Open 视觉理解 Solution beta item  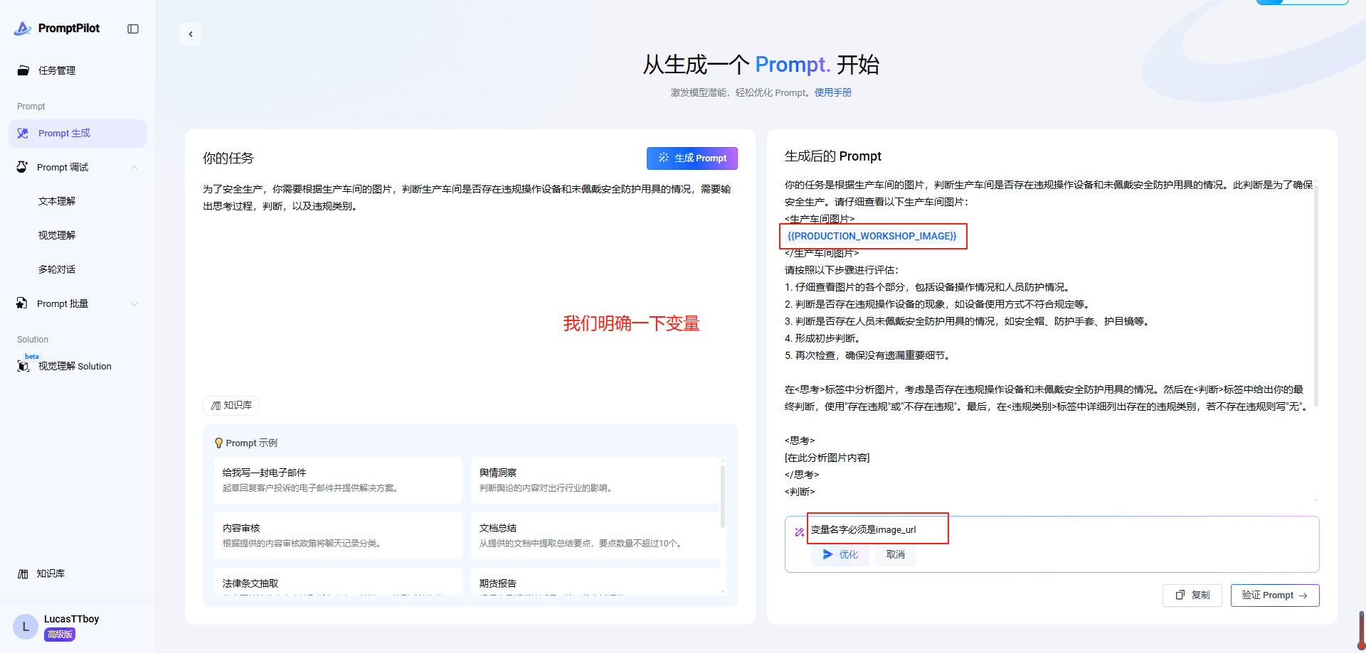[x=74, y=367]
